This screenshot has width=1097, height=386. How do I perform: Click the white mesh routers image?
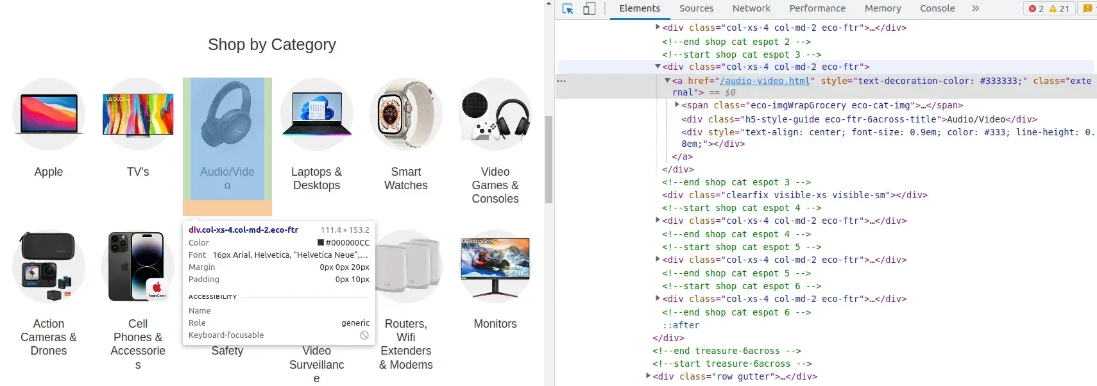pyautogui.click(x=408, y=266)
